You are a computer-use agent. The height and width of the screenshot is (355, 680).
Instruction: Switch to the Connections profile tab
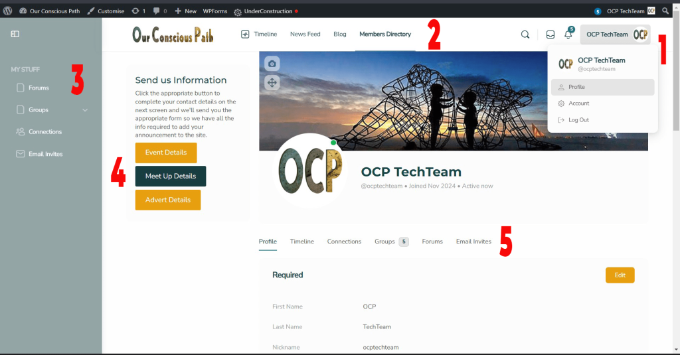[x=344, y=242]
